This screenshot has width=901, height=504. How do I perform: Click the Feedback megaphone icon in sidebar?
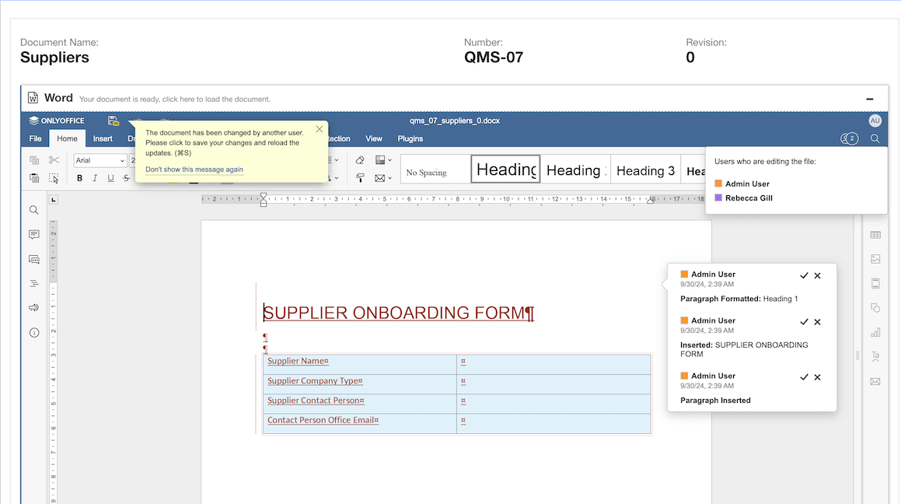[x=34, y=307]
